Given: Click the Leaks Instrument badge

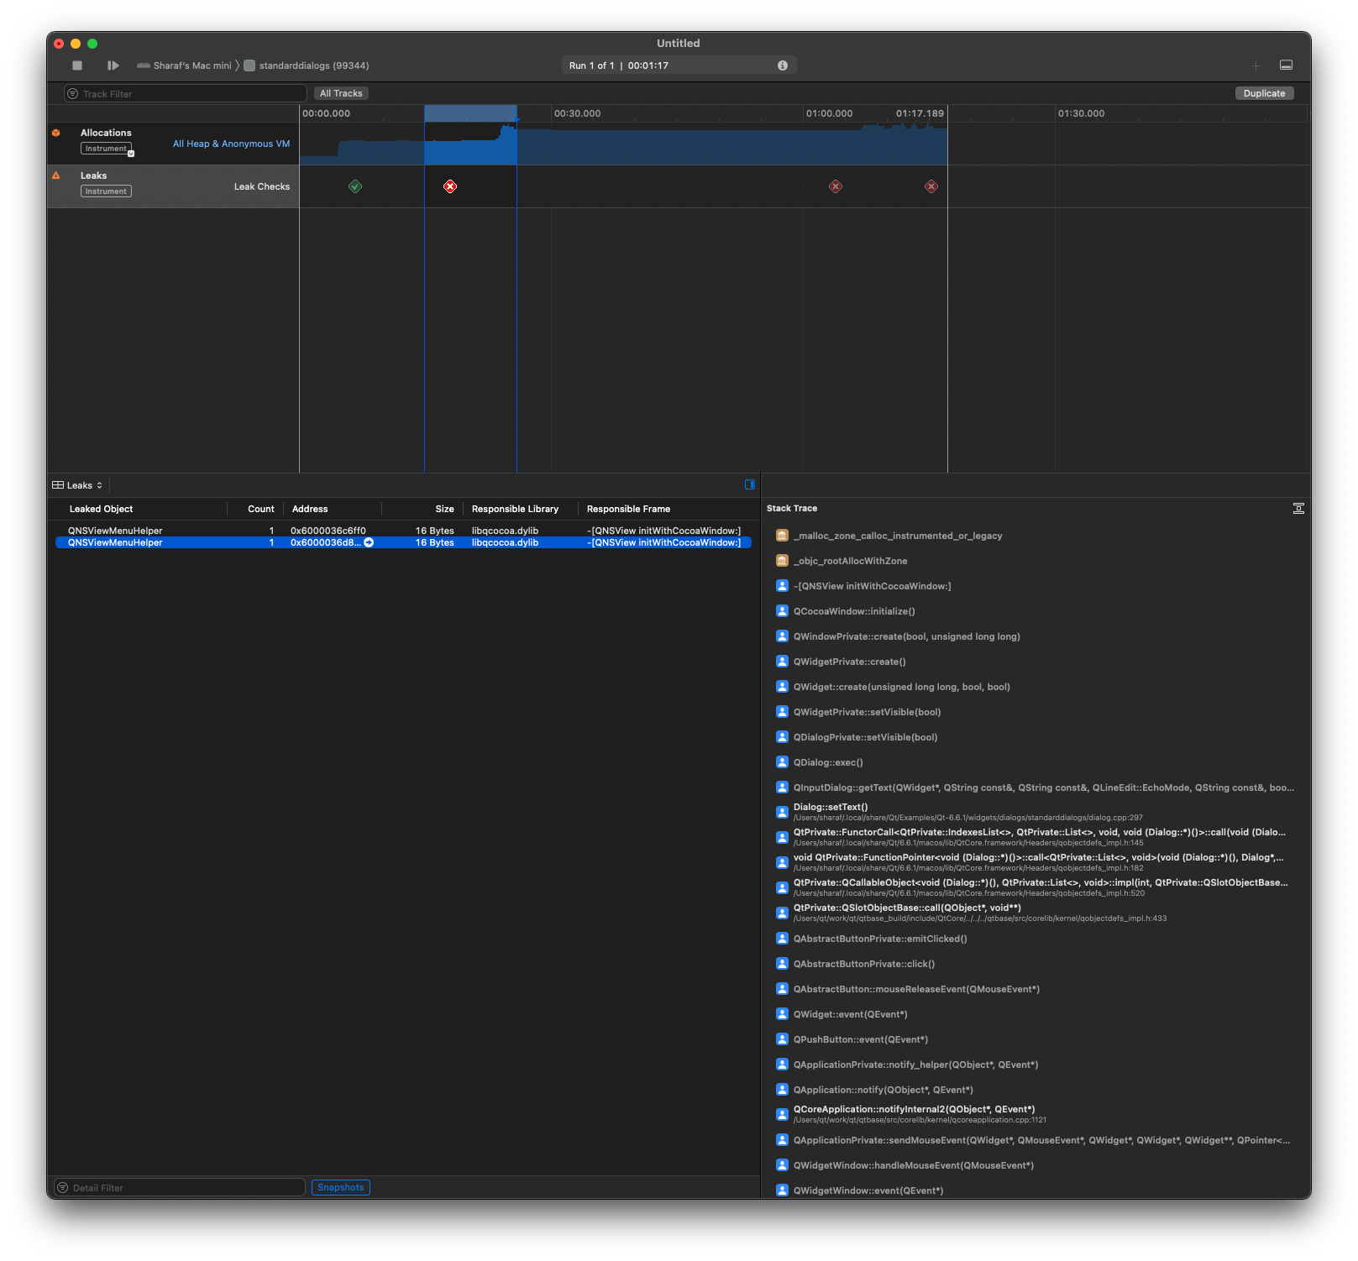Looking at the screenshot, I should pyautogui.click(x=106, y=191).
